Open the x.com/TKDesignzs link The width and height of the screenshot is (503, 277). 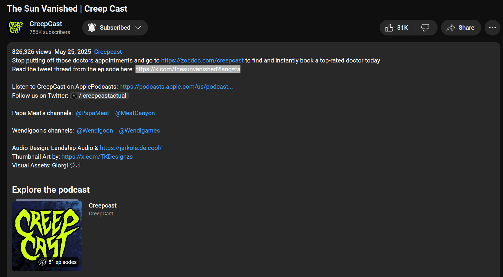tap(97, 157)
